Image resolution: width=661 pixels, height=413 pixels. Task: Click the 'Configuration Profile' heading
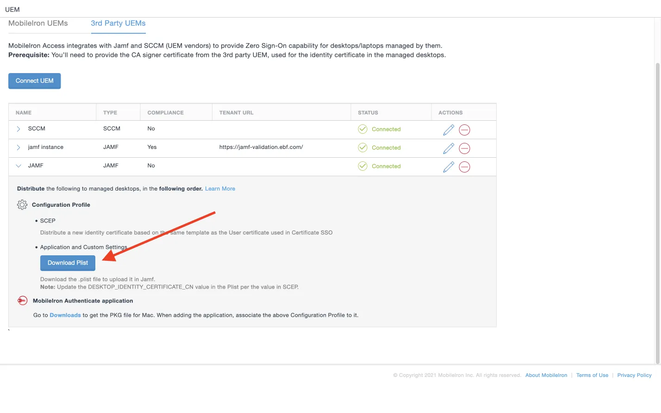(x=61, y=205)
